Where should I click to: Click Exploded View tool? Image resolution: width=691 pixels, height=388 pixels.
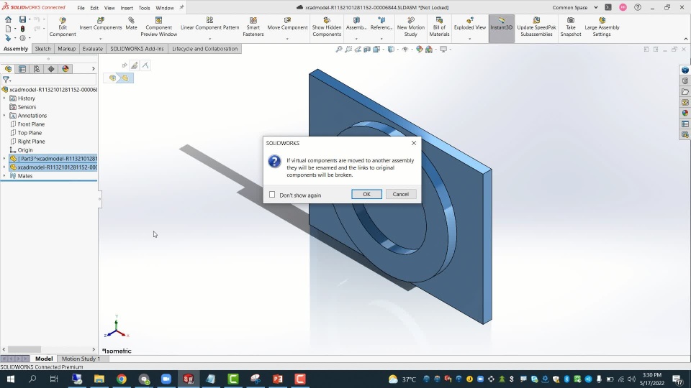[470, 24]
